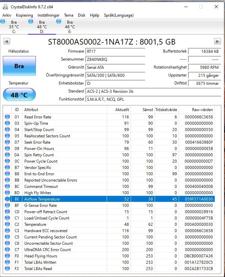Open the Disk menu
The height and width of the screenshot is (277, 225).
click(x=82, y=15)
